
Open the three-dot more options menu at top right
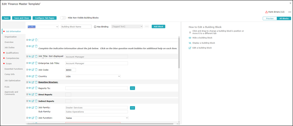[290, 12]
